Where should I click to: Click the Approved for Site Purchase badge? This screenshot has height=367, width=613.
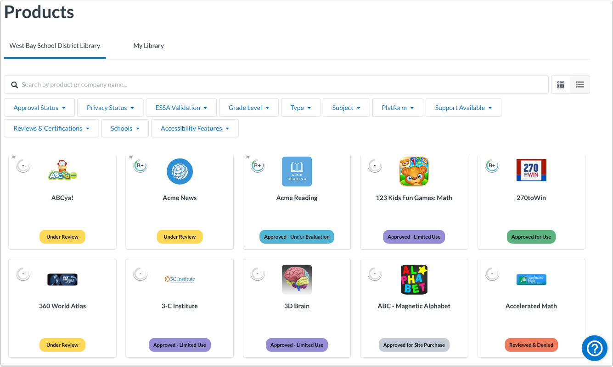click(x=414, y=345)
